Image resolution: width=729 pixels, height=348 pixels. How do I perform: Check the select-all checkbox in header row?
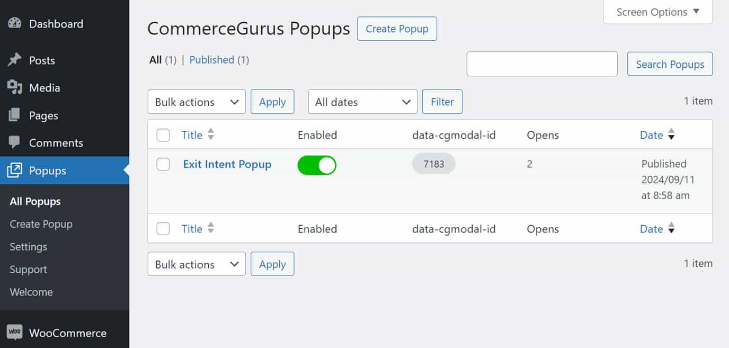[x=163, y=135]
